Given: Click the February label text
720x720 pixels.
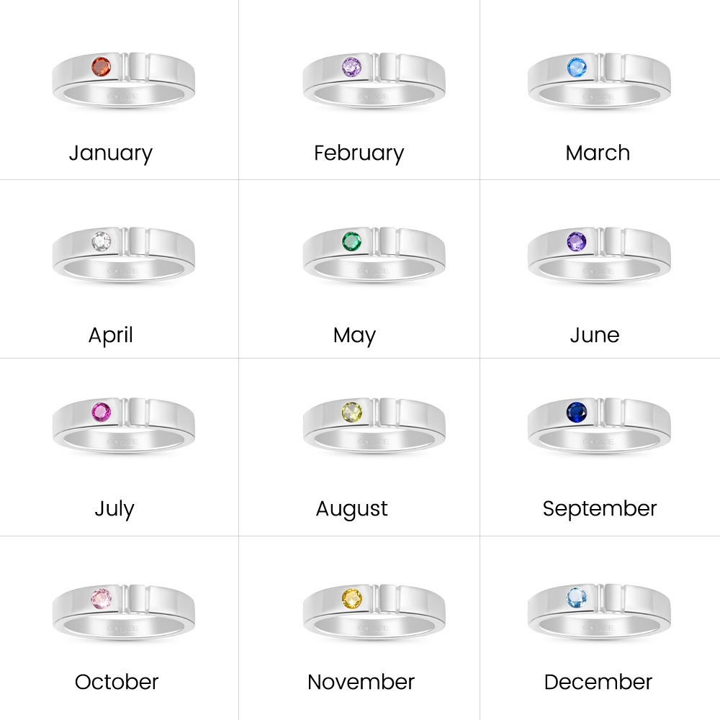Looking at the screenshot, I should point(359,153).
